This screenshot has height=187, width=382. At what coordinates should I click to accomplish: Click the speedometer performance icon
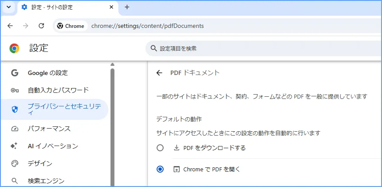pyautogui.click(x=15, y=129)
